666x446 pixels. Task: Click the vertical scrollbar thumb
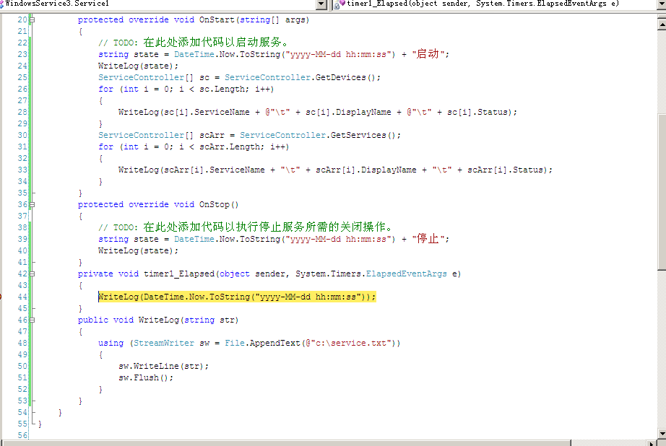coord(662,191)
